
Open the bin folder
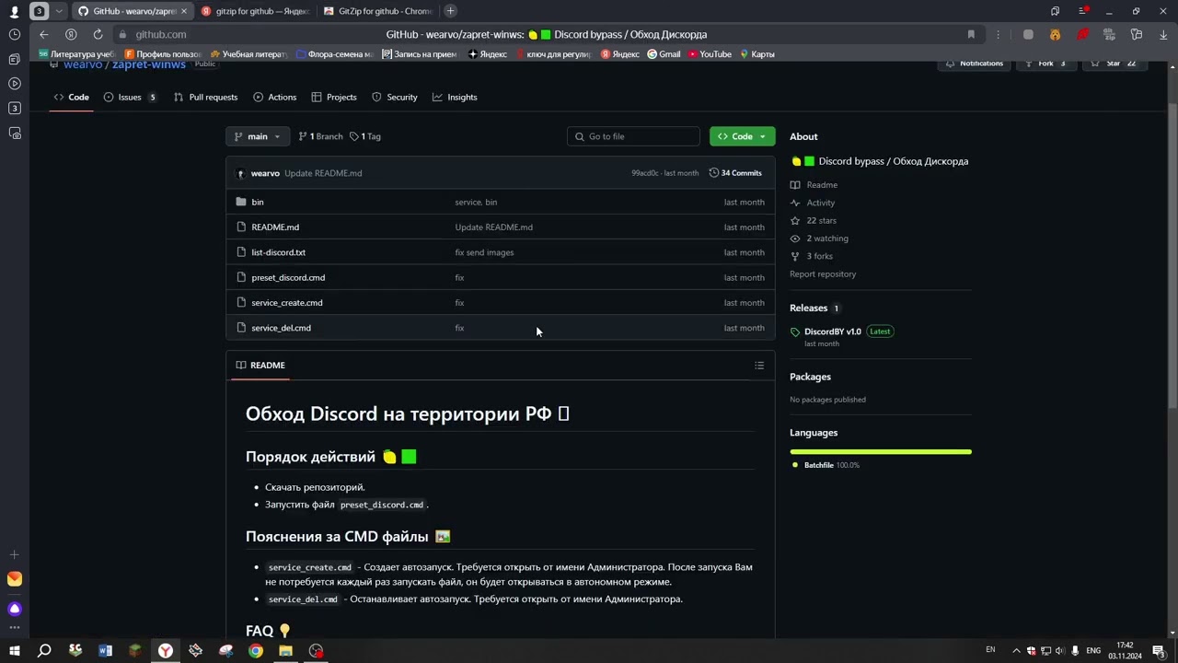point(258,202)
